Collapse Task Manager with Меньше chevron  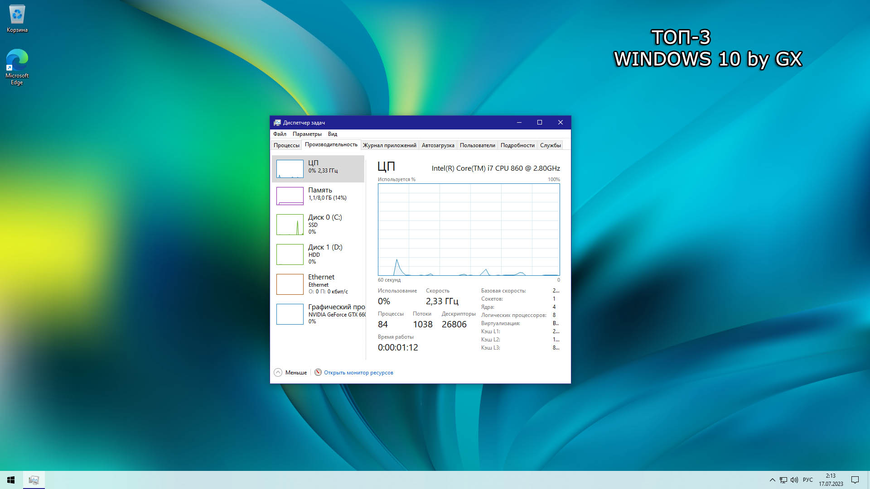pos(278,372)
